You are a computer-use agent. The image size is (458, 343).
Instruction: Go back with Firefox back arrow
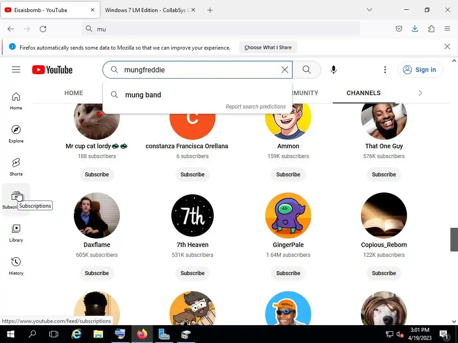(x=11, y=29)
